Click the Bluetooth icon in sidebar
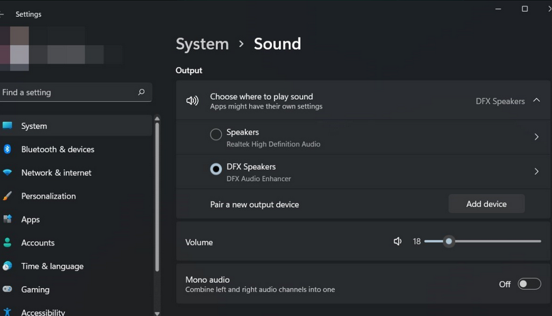 click(x=7, y=149)
